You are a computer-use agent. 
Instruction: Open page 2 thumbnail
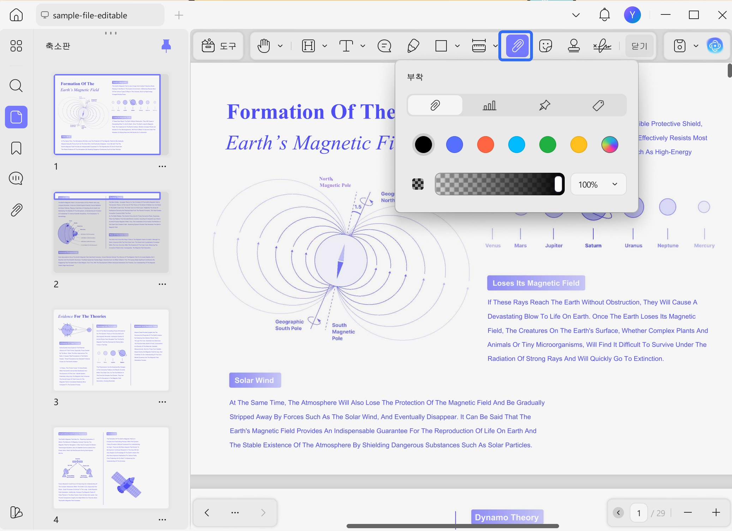point(111,232)
